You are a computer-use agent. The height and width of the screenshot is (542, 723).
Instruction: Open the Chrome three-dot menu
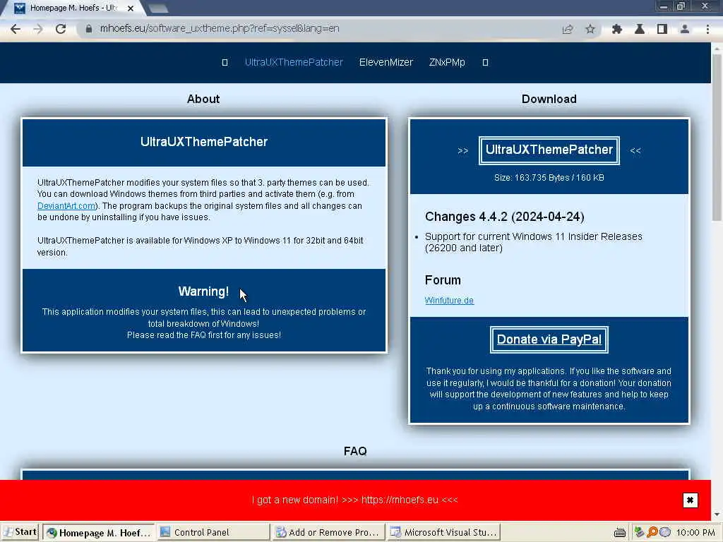(707, 29)
